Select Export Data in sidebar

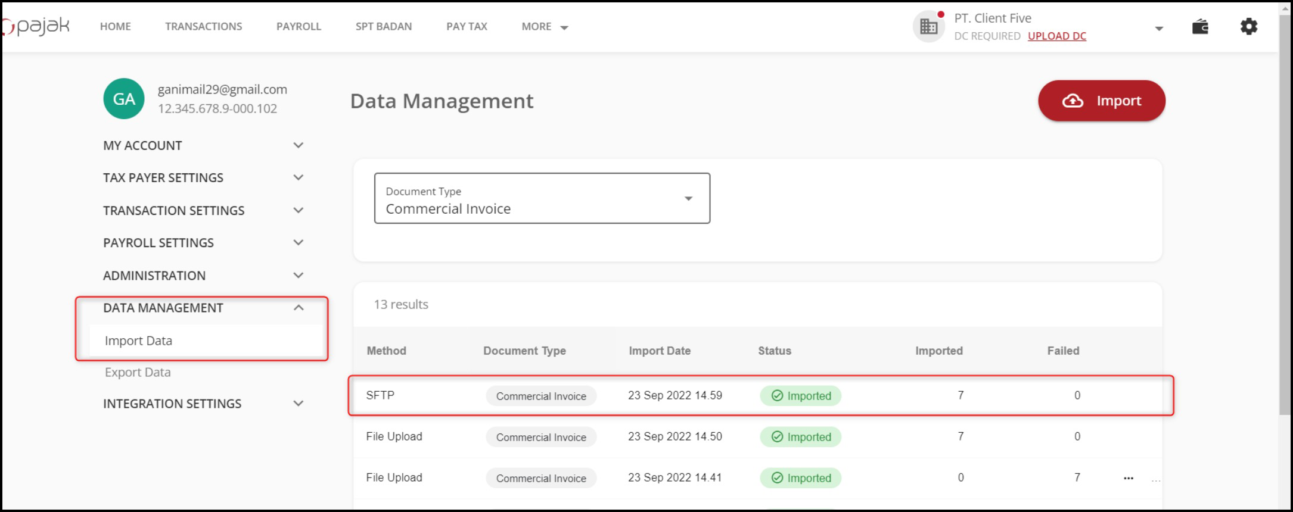[138, 373]
